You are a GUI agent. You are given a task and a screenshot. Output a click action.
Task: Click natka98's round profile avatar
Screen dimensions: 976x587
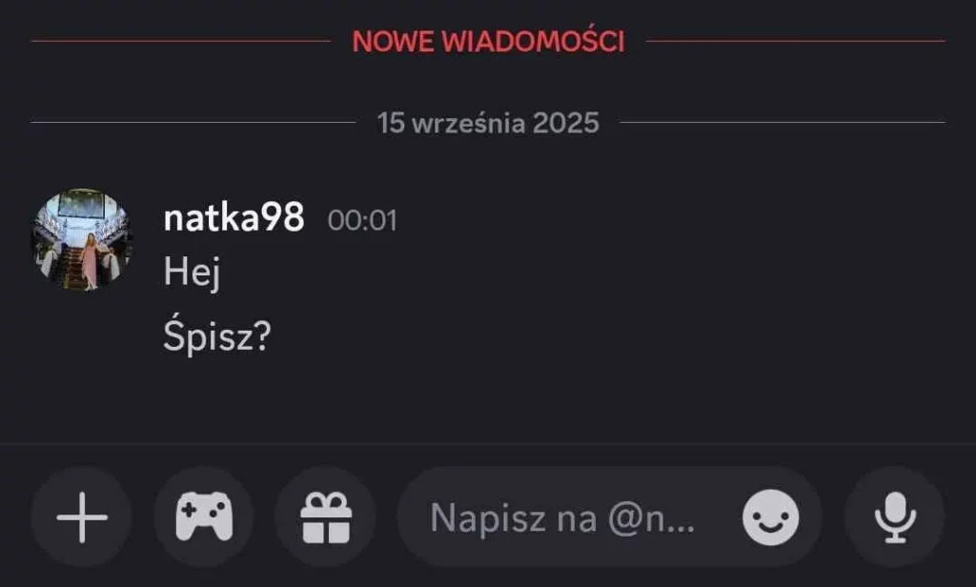pos(82,239)
